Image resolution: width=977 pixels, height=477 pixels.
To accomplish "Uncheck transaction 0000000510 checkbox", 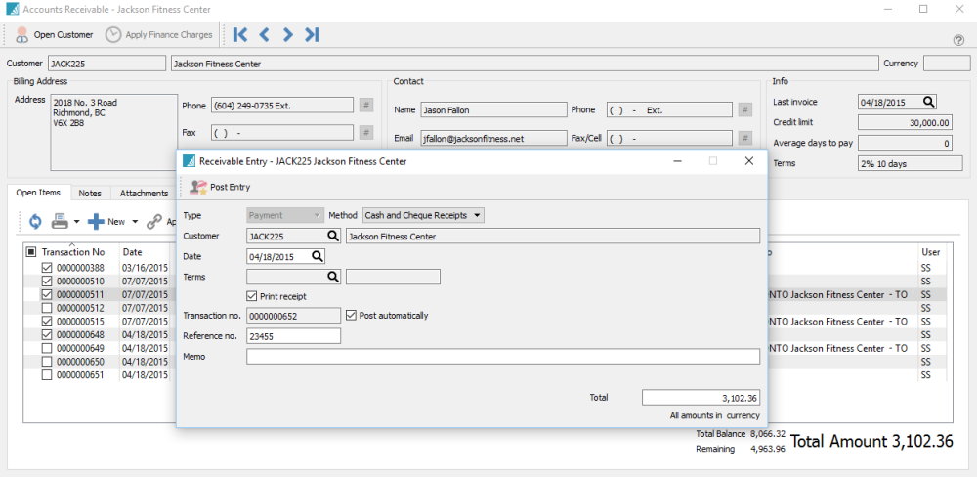I will [47, 282].
